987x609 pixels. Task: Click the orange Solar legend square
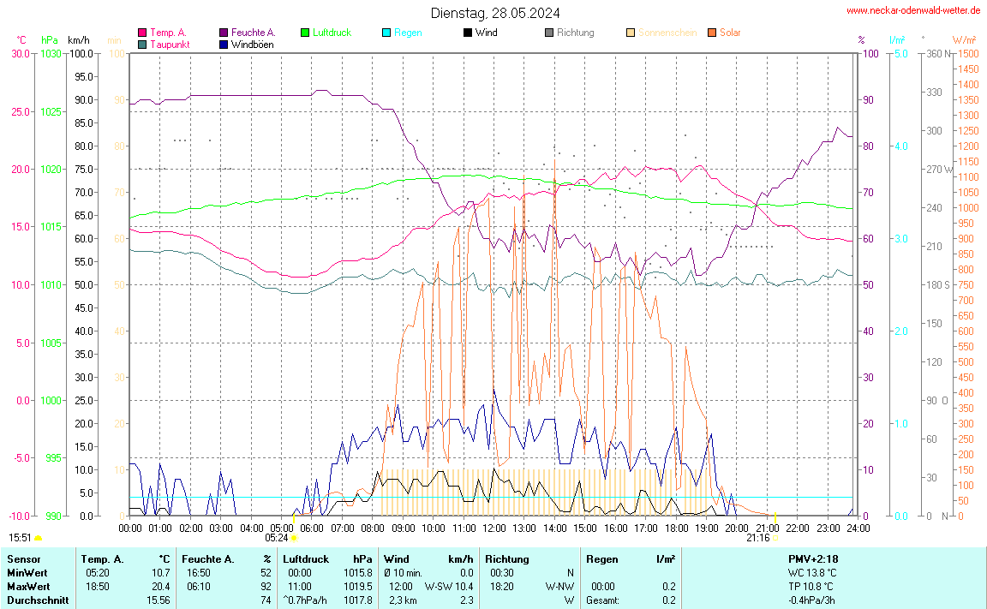tap(712, 33)
